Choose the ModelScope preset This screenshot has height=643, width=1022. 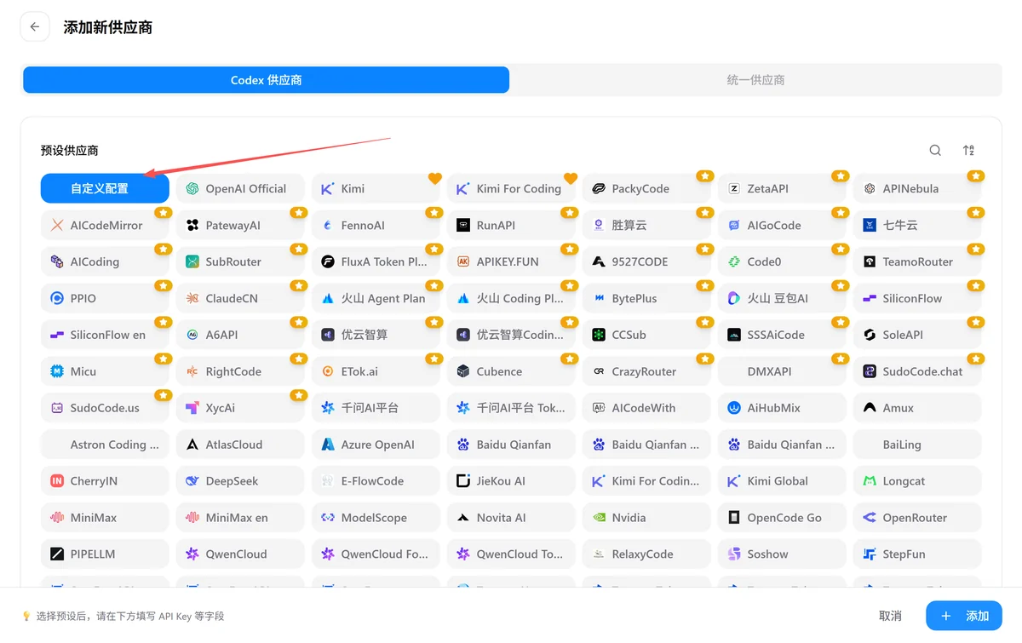376,518
